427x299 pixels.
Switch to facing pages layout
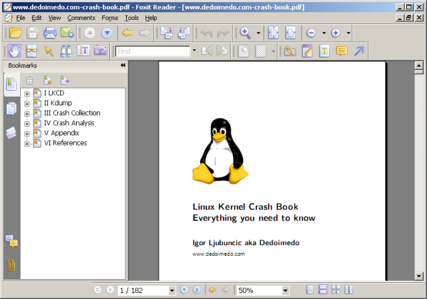pyautogui.click(x=348, y=290)
